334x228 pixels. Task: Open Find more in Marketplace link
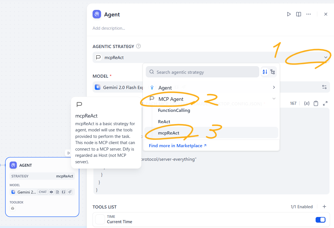point(177,146)
